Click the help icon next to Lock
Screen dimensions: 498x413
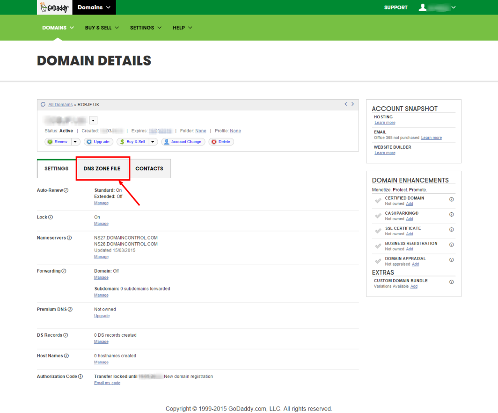[51, 217]
